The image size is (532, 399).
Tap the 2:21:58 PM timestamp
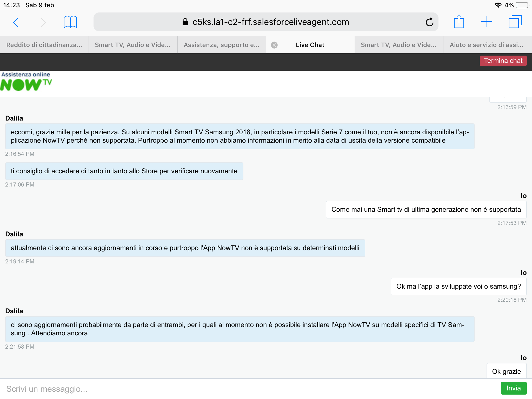pyautogui.click(x=20, y=347)
